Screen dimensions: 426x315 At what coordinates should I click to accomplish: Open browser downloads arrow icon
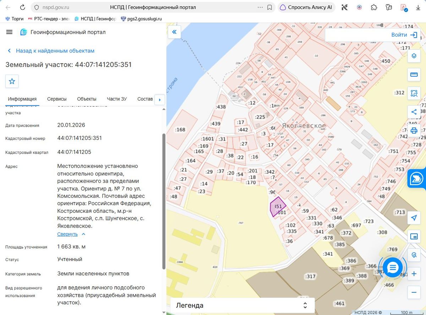pos(418,7)
